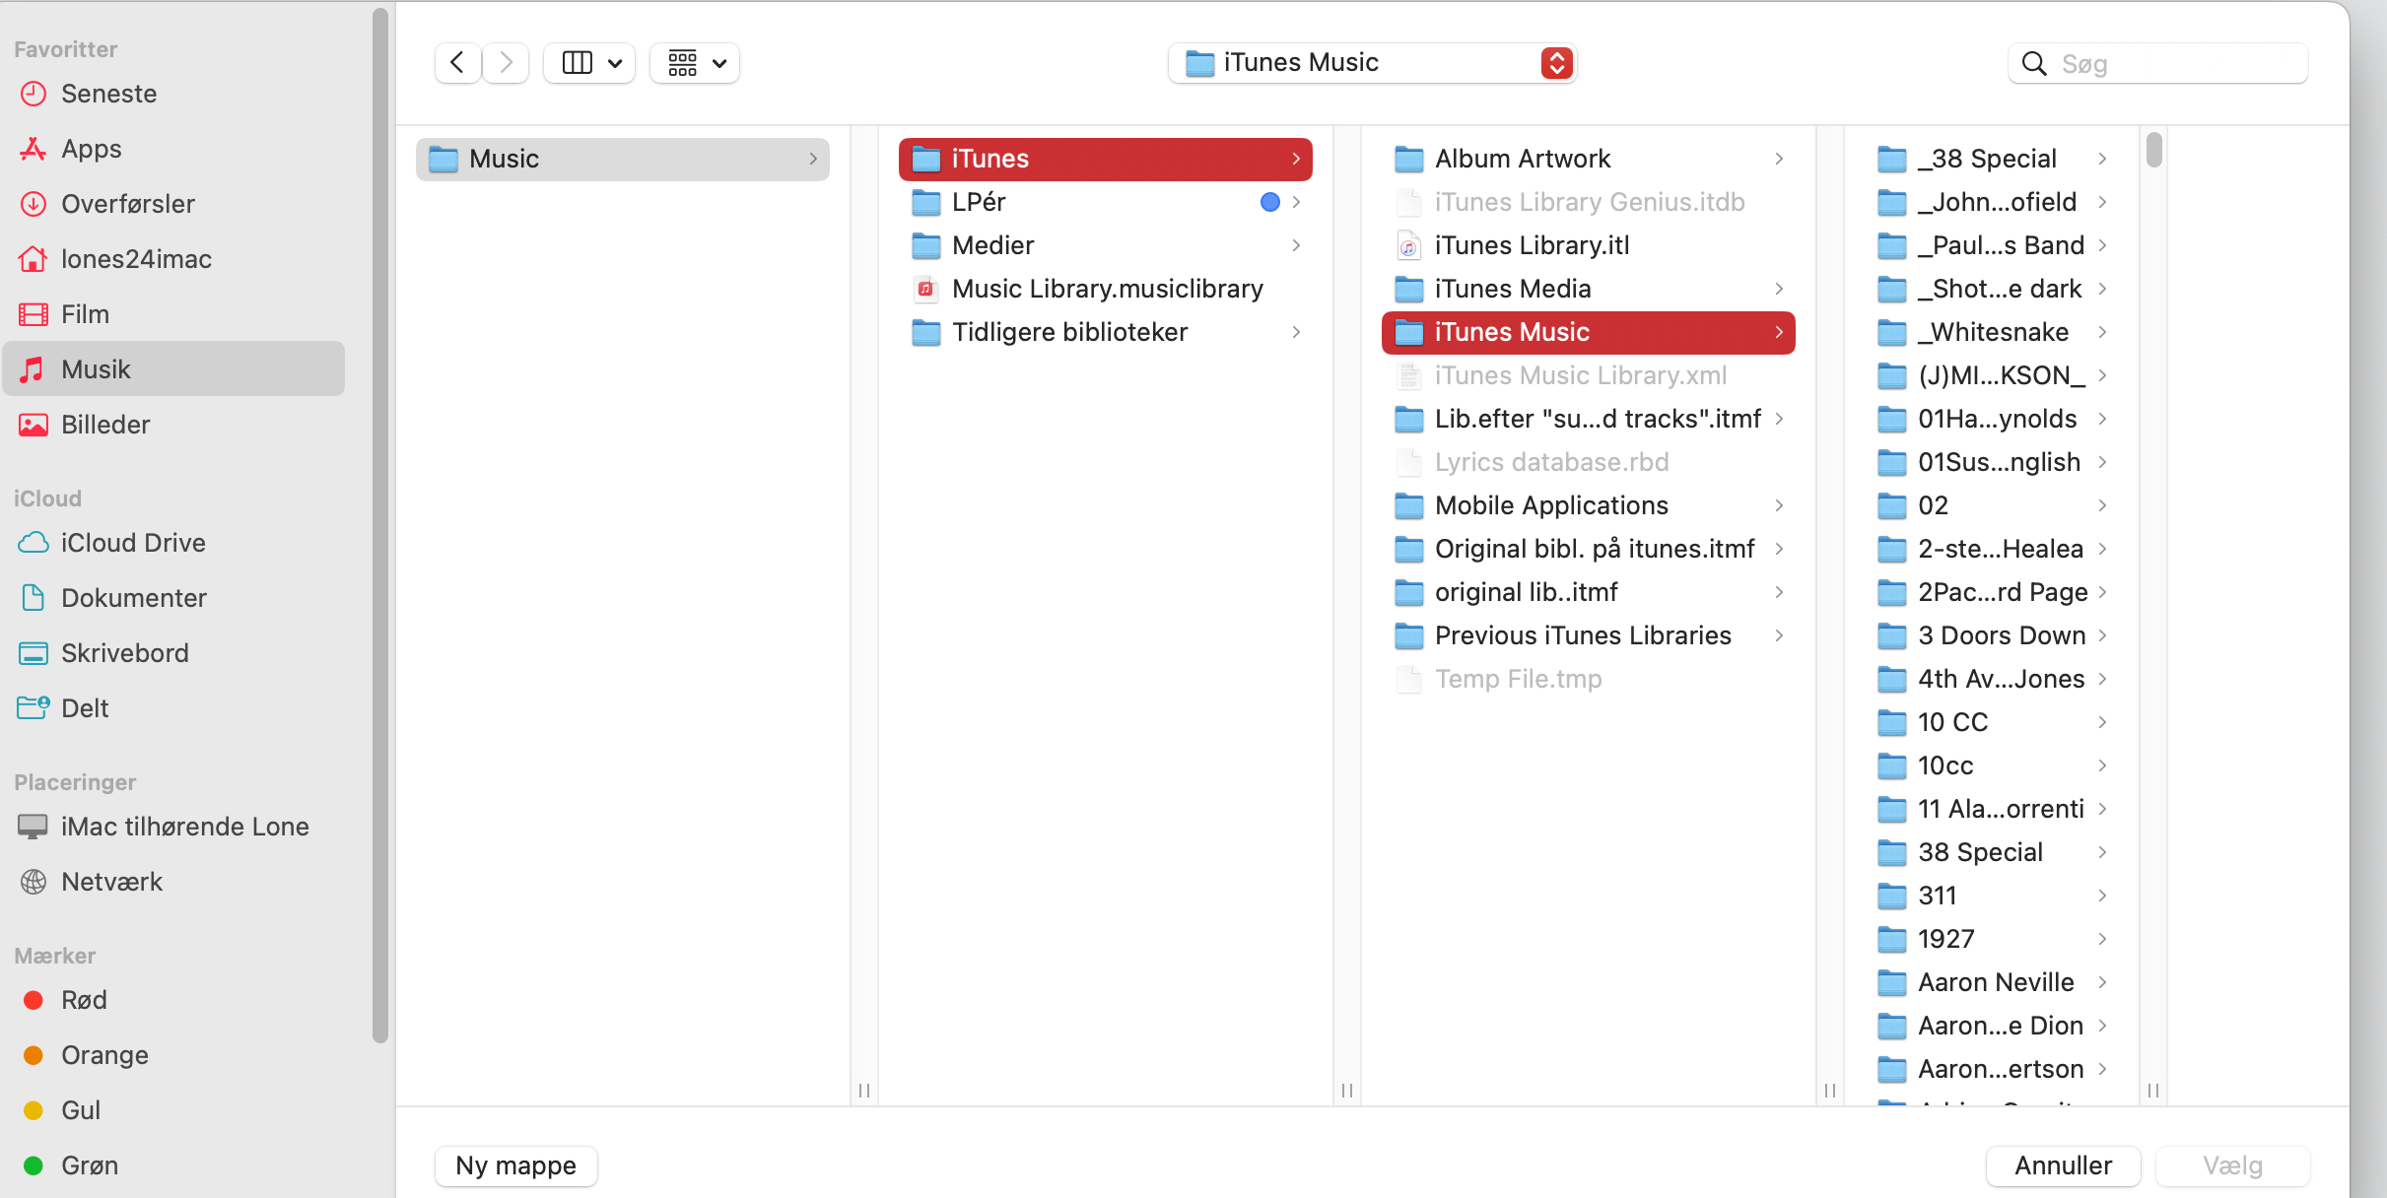
Task: Open the column view mode selector
Action: click(x=589, y=63)
